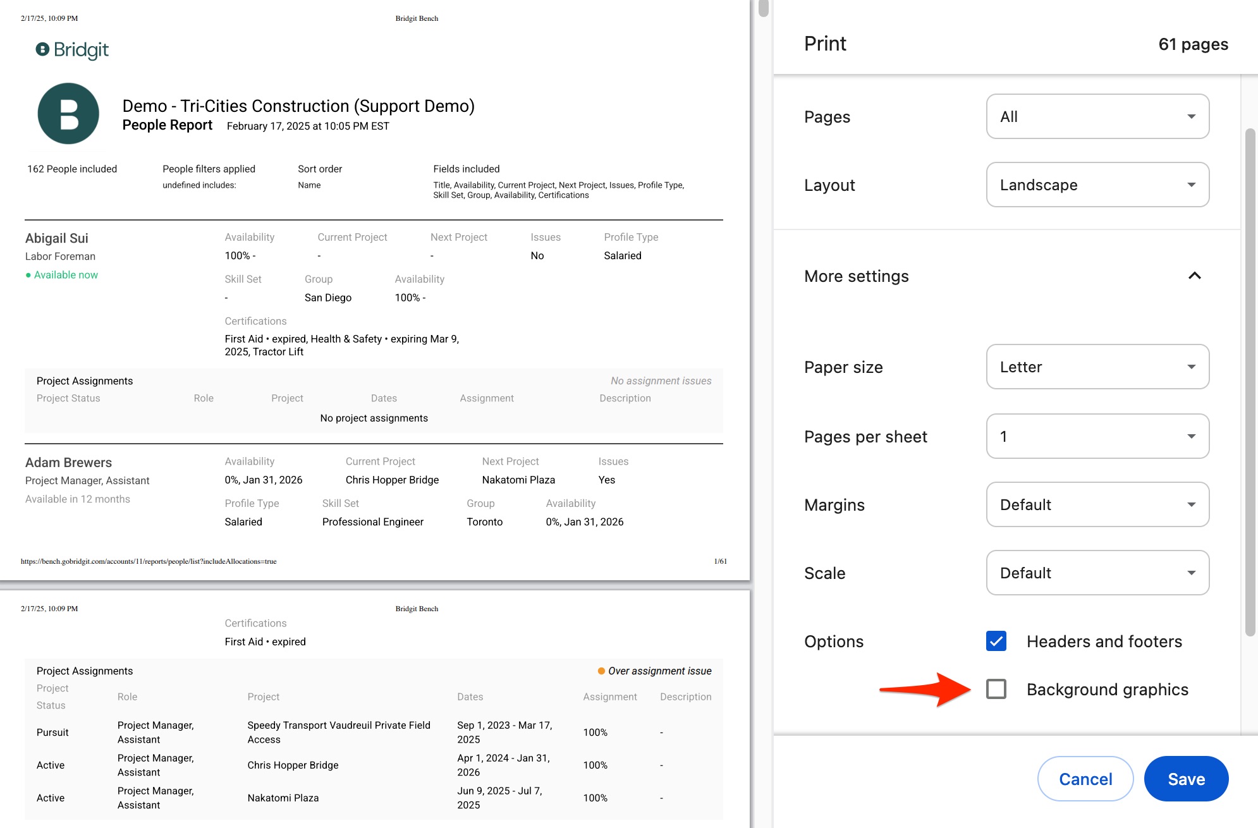Open the Scale dropdown set to Default

[1097, 573]
